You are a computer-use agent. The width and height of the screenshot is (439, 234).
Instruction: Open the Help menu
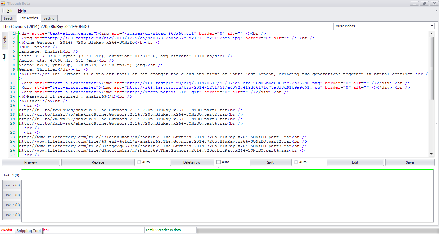tap(22, 11)
